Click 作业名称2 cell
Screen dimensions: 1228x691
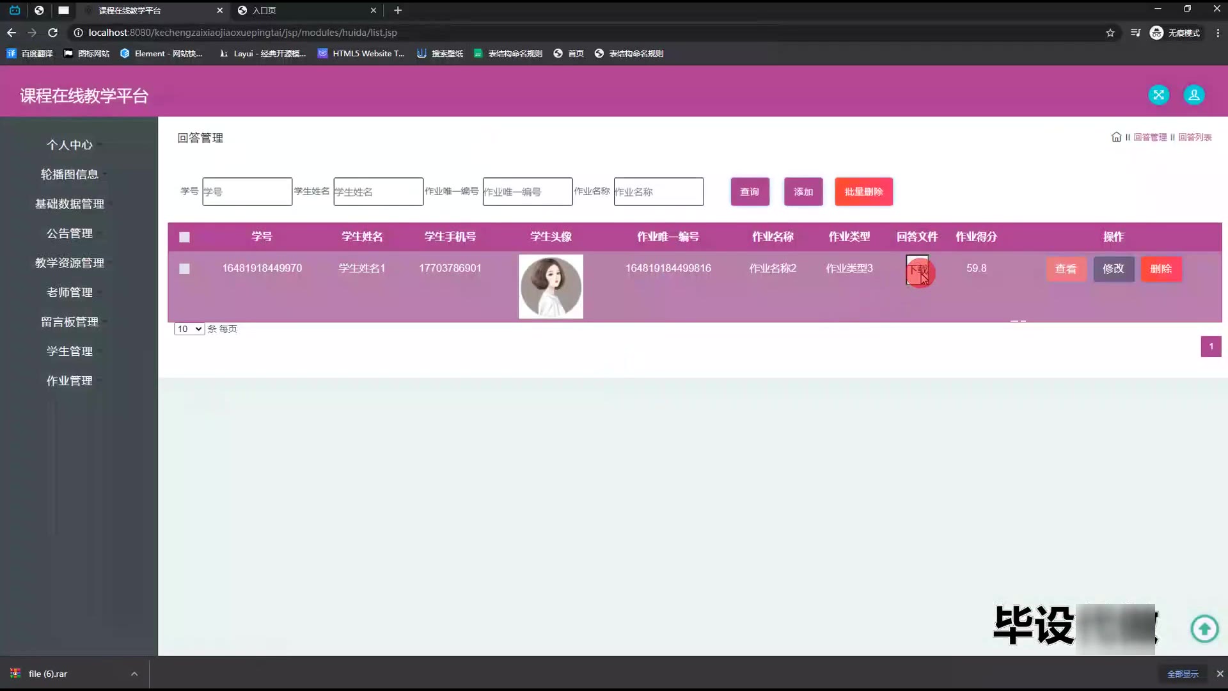(773, 269)
